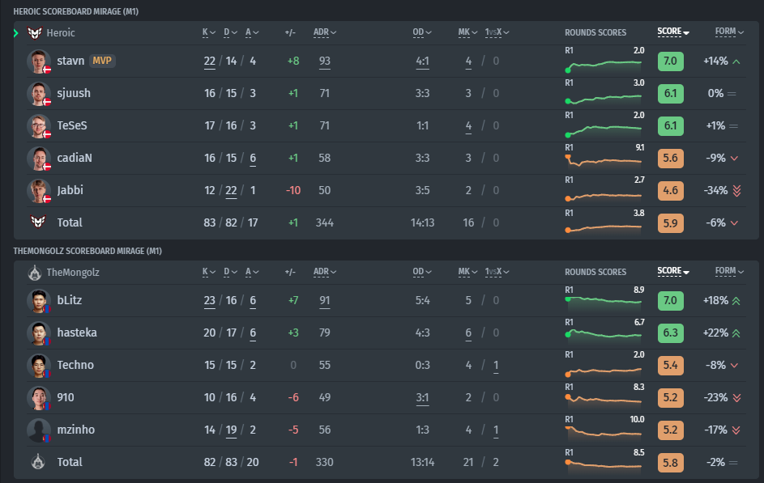Image resolution: width=764 pixels, height=483 pixels.
Task: Click Jabbi's 4.6 score badge
Action: coord(671,191)
